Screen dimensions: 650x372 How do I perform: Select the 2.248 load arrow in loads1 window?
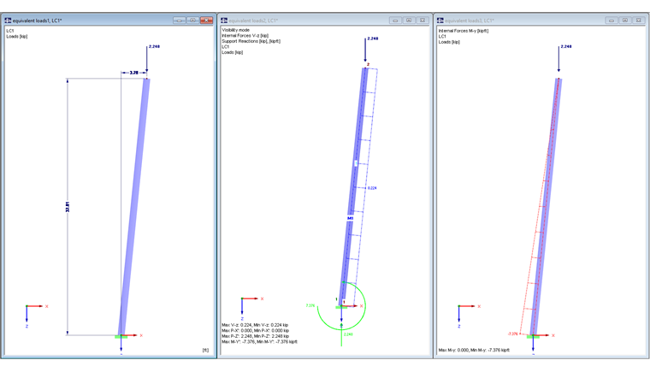click(x=147, y=60)
